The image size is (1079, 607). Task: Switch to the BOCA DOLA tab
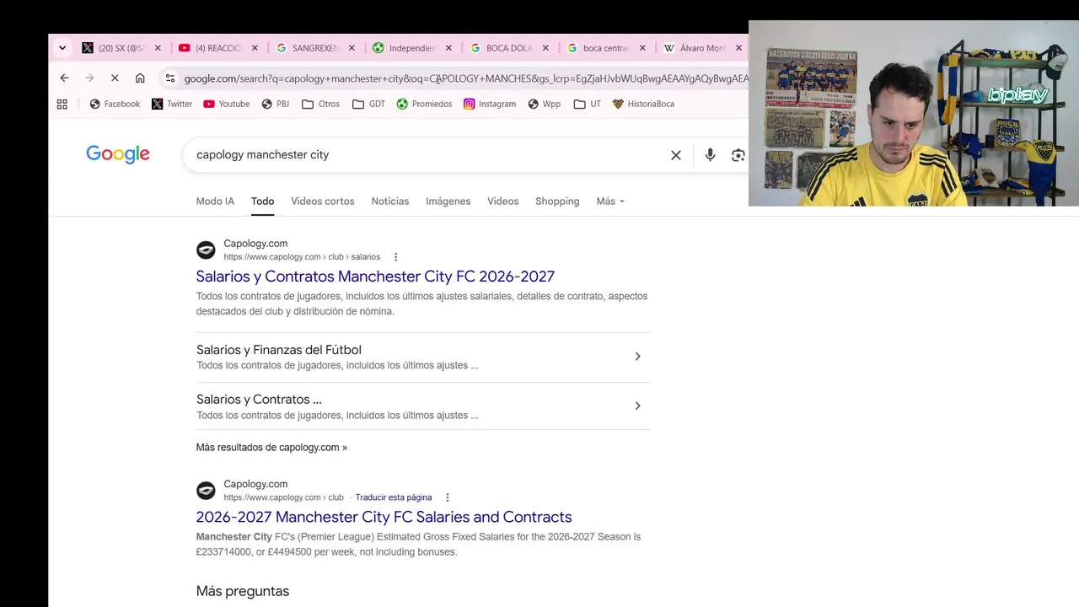(501, 48)
